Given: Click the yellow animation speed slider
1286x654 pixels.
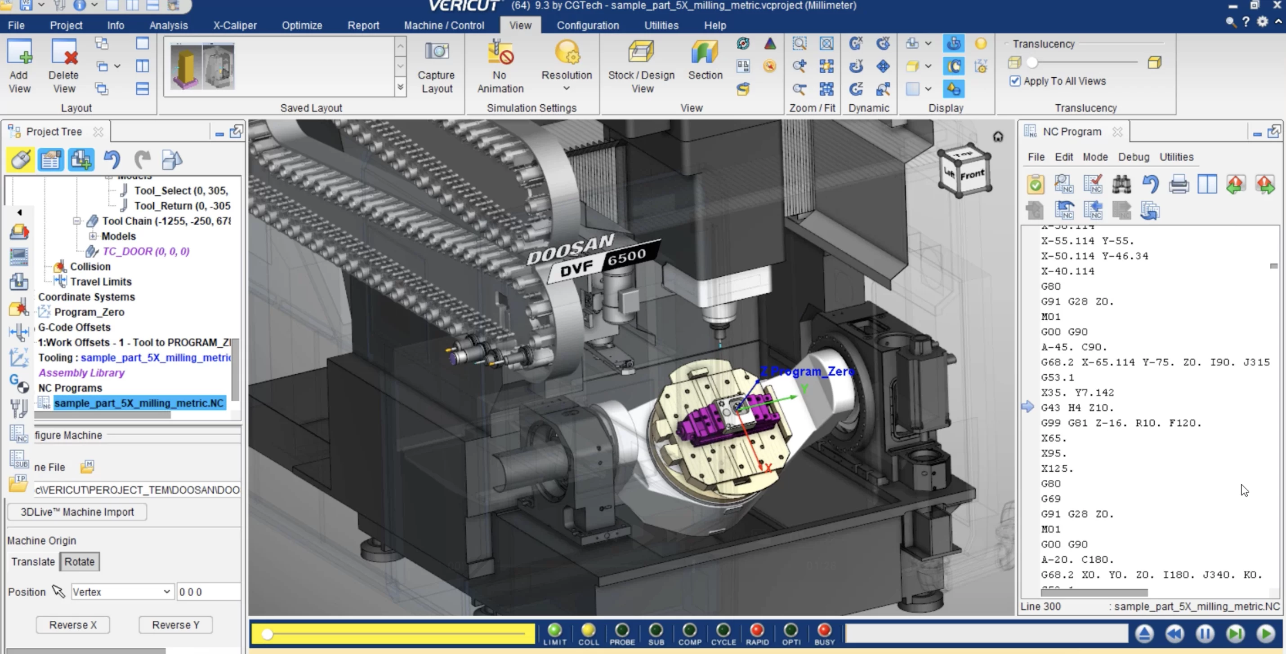Looking at the screenshot, I should [393, 634].
